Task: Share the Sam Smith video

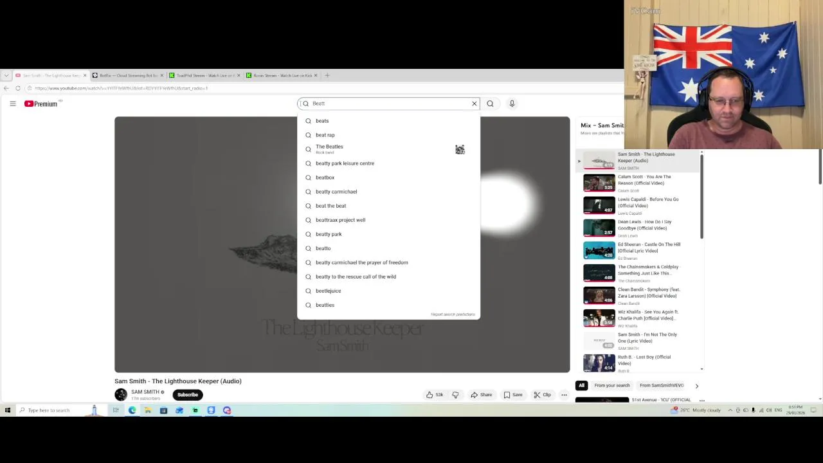Action: (482, 395)
